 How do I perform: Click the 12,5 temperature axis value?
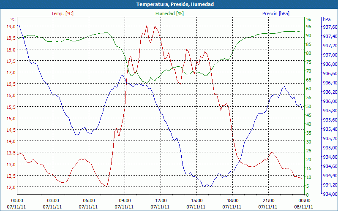pos(11,176)
